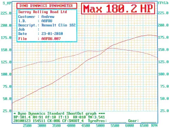Select the Customer field value Andrew
170x128 pixels.
point(48,17)
